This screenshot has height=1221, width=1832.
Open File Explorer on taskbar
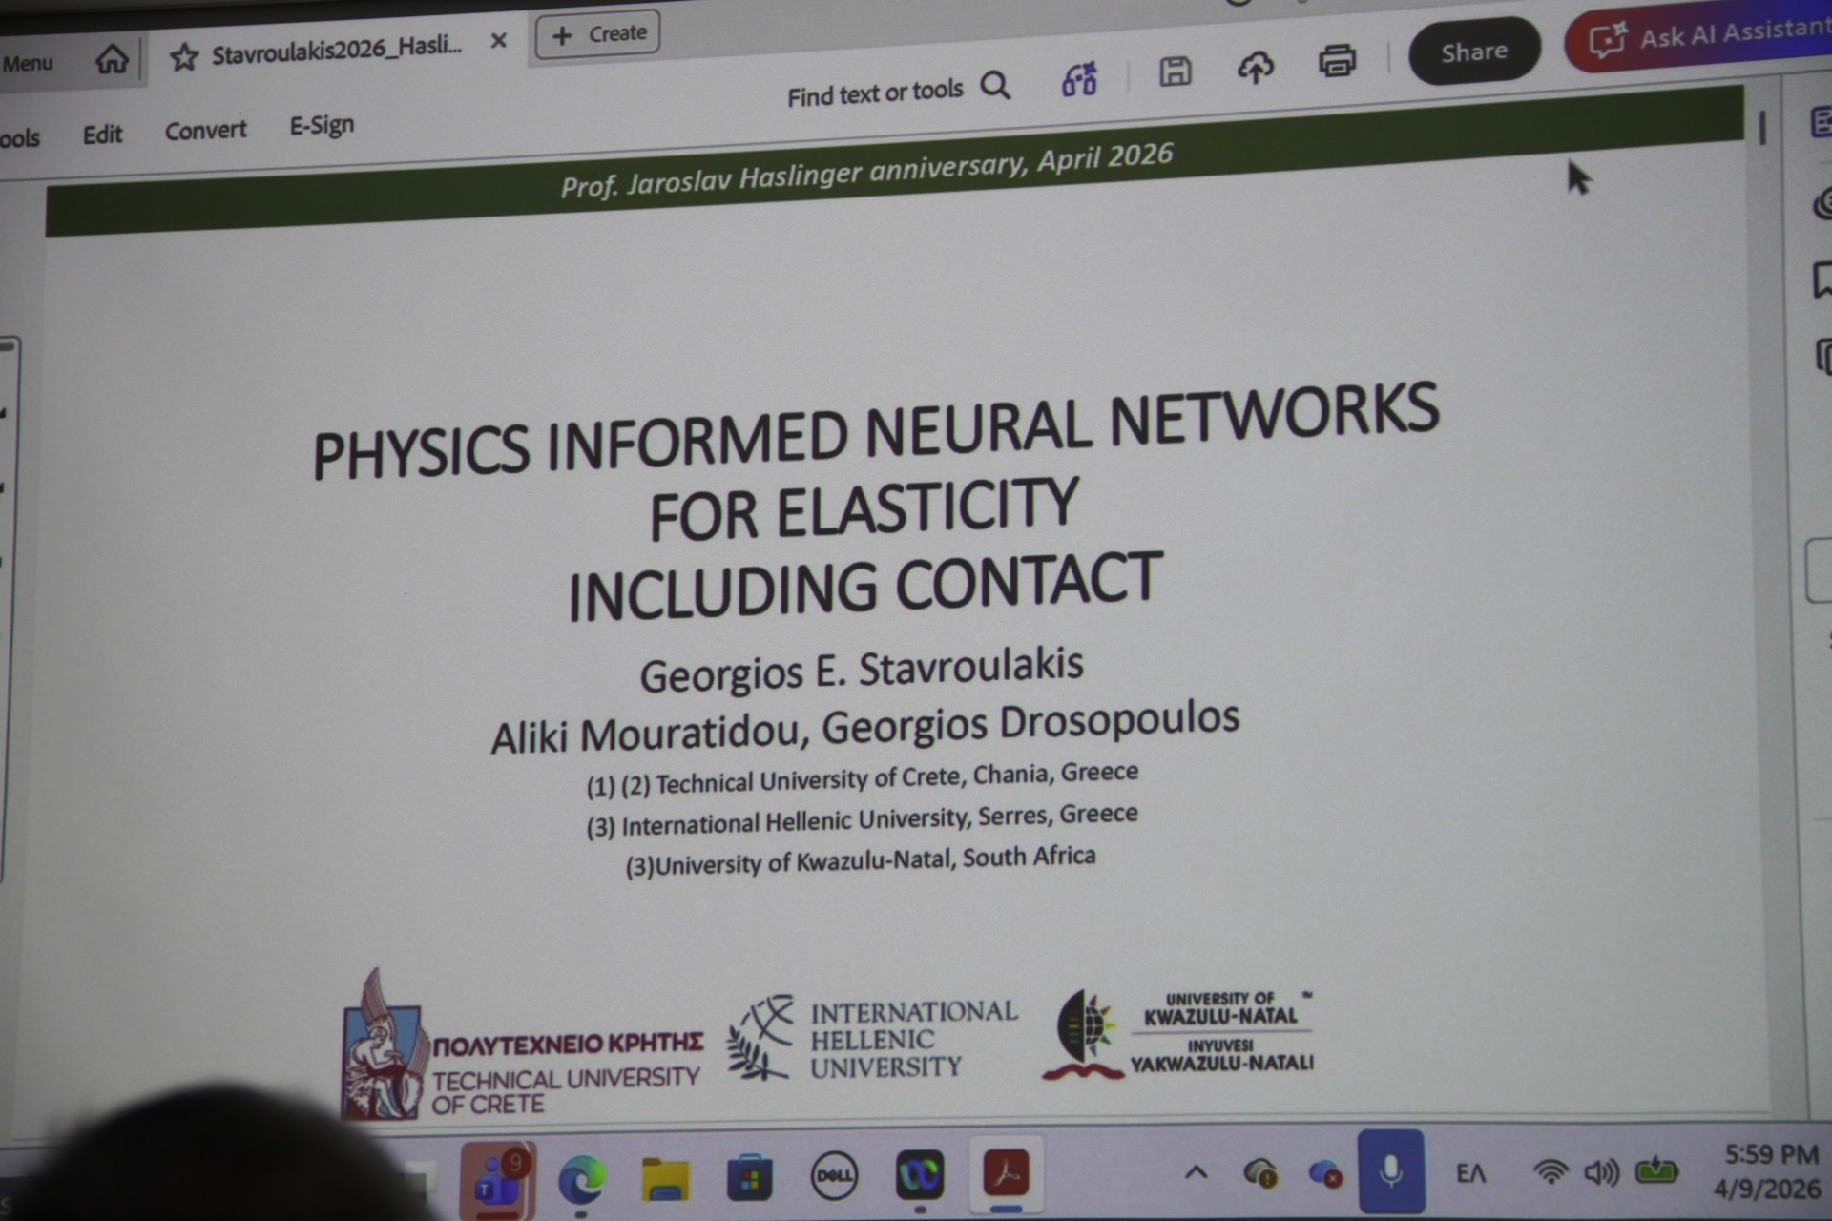point(665,1179)
